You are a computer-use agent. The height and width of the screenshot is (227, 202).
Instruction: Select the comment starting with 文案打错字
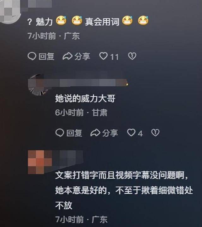coord(124,190)
